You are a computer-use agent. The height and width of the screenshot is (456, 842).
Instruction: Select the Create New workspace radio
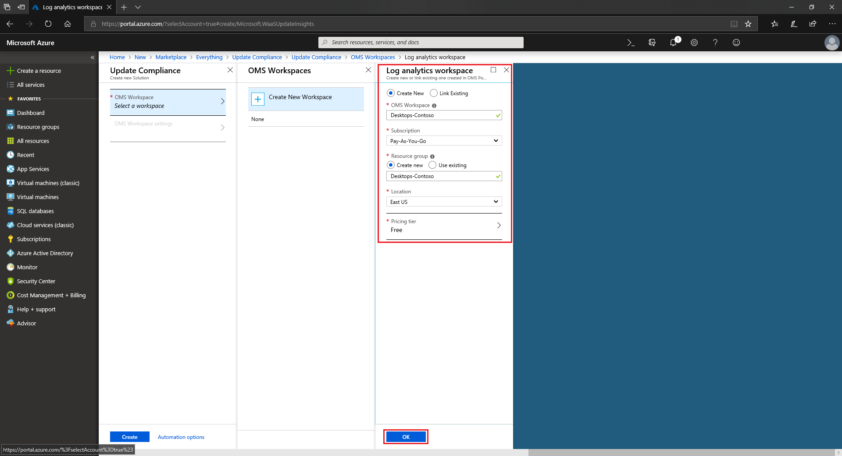pyautogui.click(x=391, y=93)
